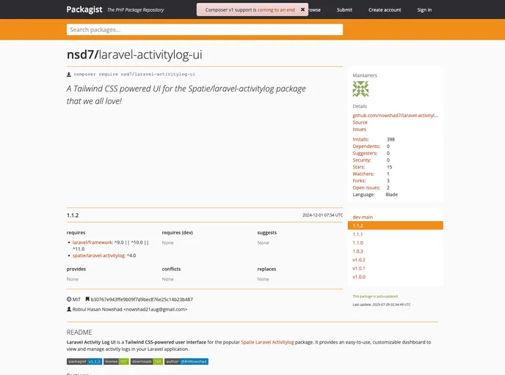The width and height of the screenshot is (505, 375).
Task: Click the nsd7/laravel-activitylog-ui page title
Action: tap(134, 55)
